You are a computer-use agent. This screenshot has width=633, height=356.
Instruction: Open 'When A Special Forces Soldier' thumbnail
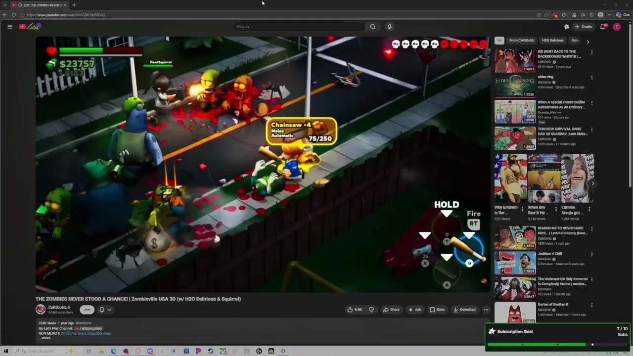coord(515,112)
